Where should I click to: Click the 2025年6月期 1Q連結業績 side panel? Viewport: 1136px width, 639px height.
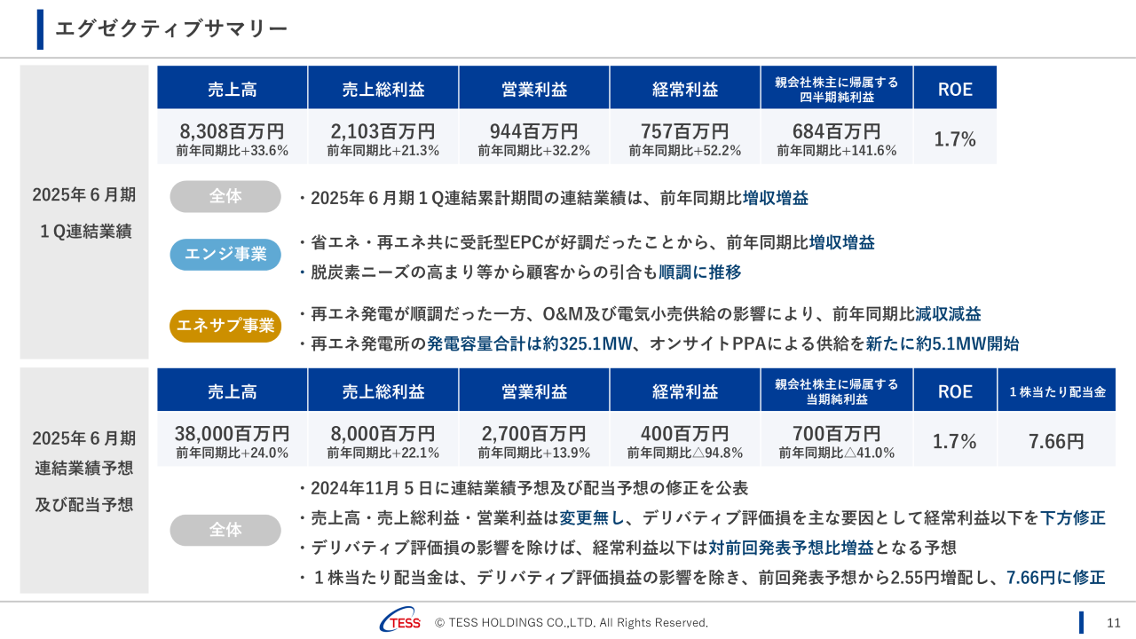coord(84,212)
